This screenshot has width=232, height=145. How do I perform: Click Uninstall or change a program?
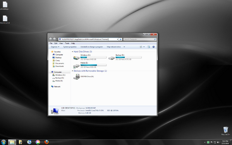click(91, 47)
